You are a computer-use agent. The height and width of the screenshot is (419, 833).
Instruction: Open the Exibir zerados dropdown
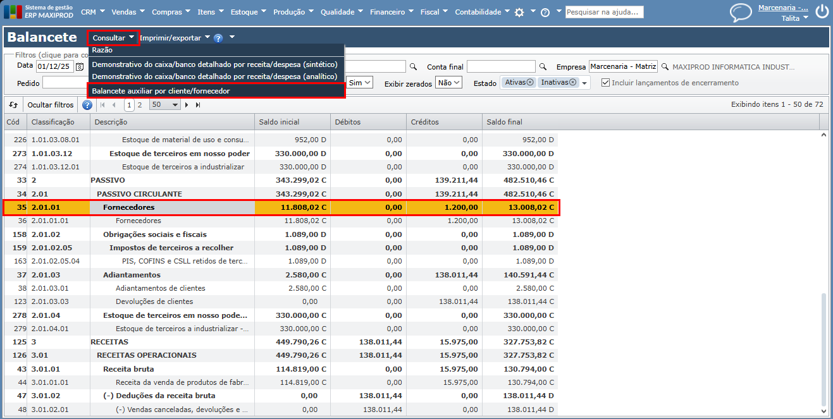click(449, 83)
